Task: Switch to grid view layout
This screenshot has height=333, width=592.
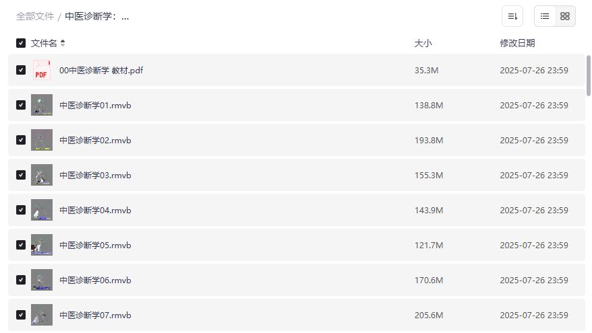Action: [x=565, y=16]
